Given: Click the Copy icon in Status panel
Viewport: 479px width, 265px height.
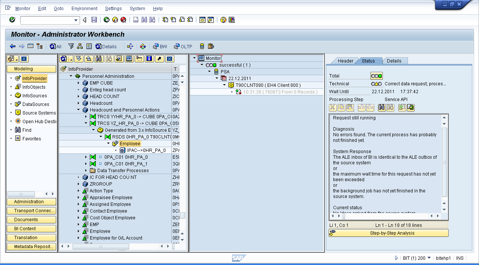Looking at the screenshot, I should pos(341,107).
